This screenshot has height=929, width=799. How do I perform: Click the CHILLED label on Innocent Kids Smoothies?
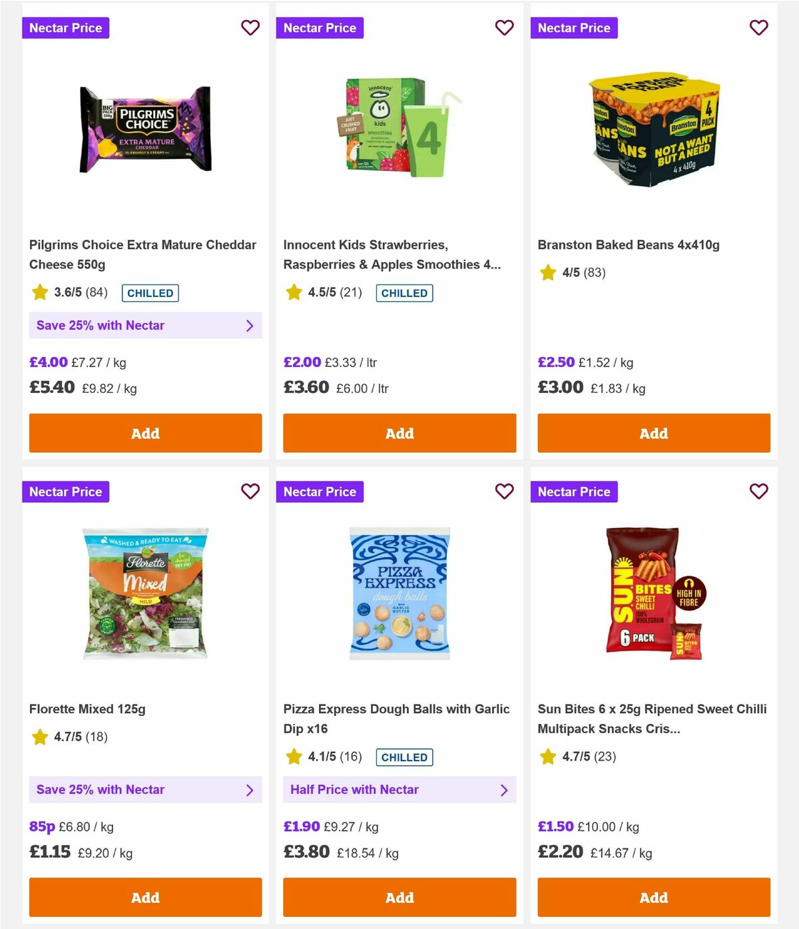404,293
